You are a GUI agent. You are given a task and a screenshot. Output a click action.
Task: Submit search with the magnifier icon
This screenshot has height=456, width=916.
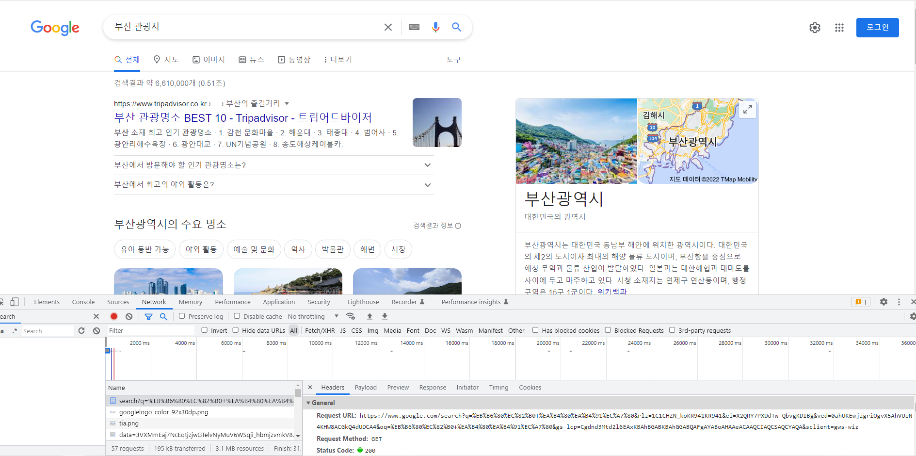(456, 27)
